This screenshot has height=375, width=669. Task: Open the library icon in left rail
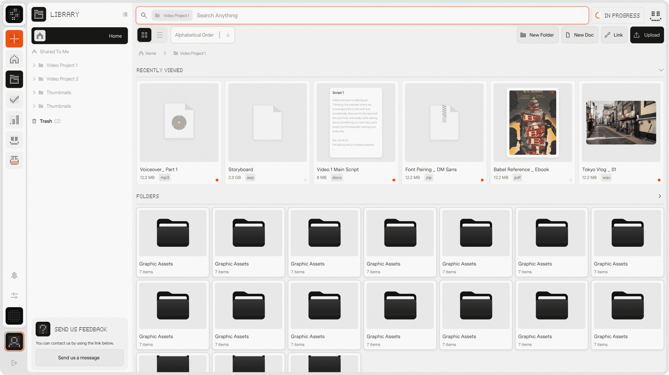14,79
